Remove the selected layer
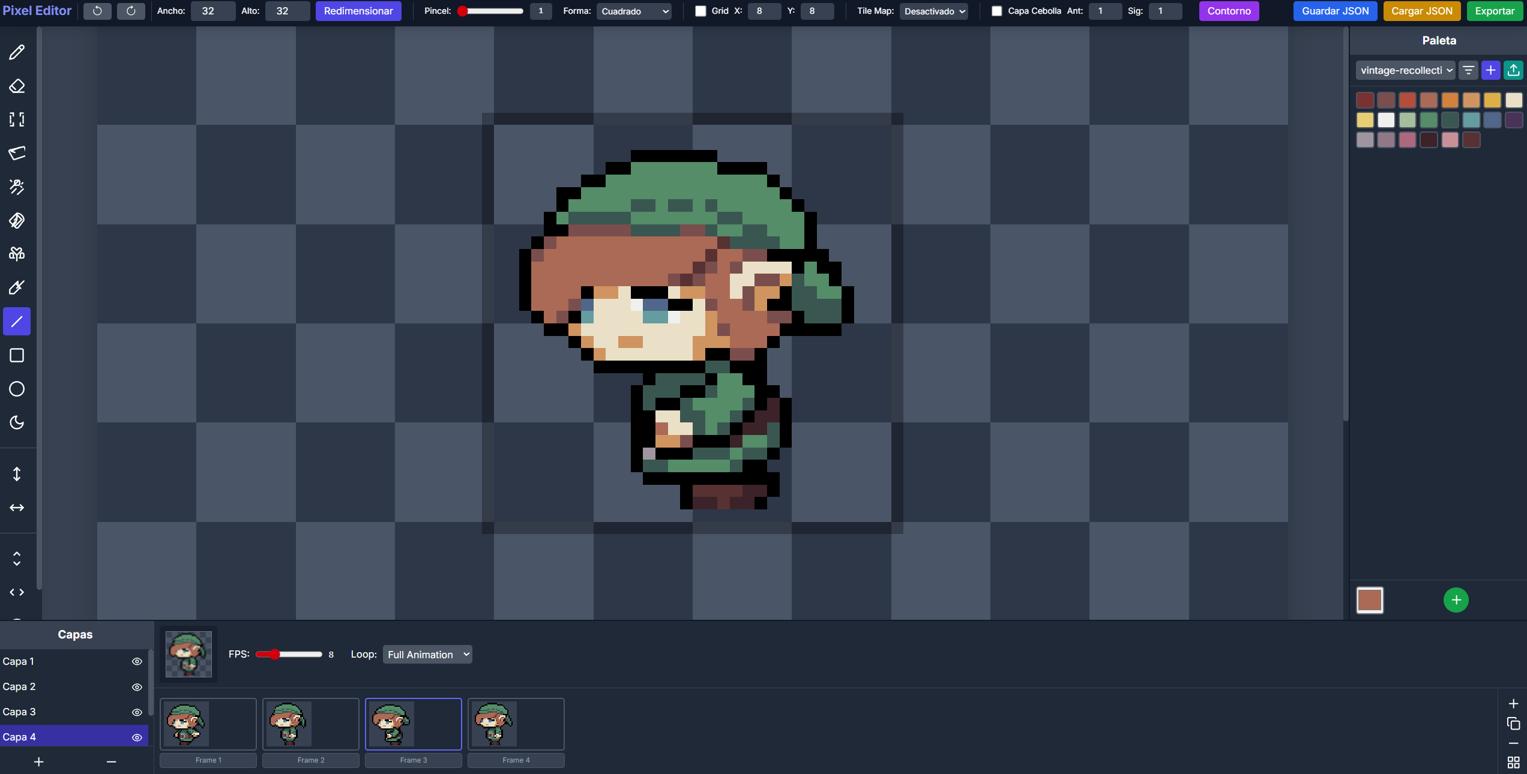Screen dimensions: 1527x774 pos(111,762)
